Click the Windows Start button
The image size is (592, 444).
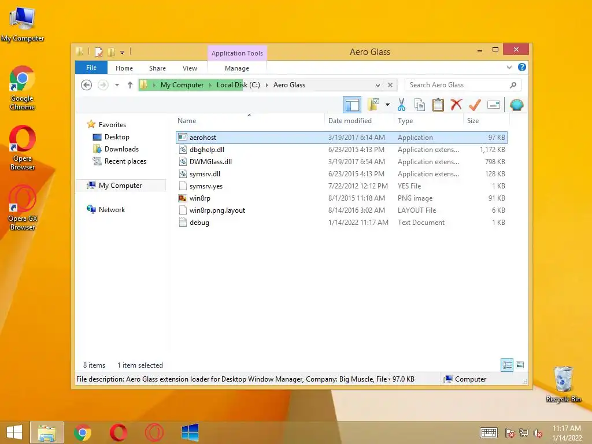pyautogui.click(x=14, y=432)
